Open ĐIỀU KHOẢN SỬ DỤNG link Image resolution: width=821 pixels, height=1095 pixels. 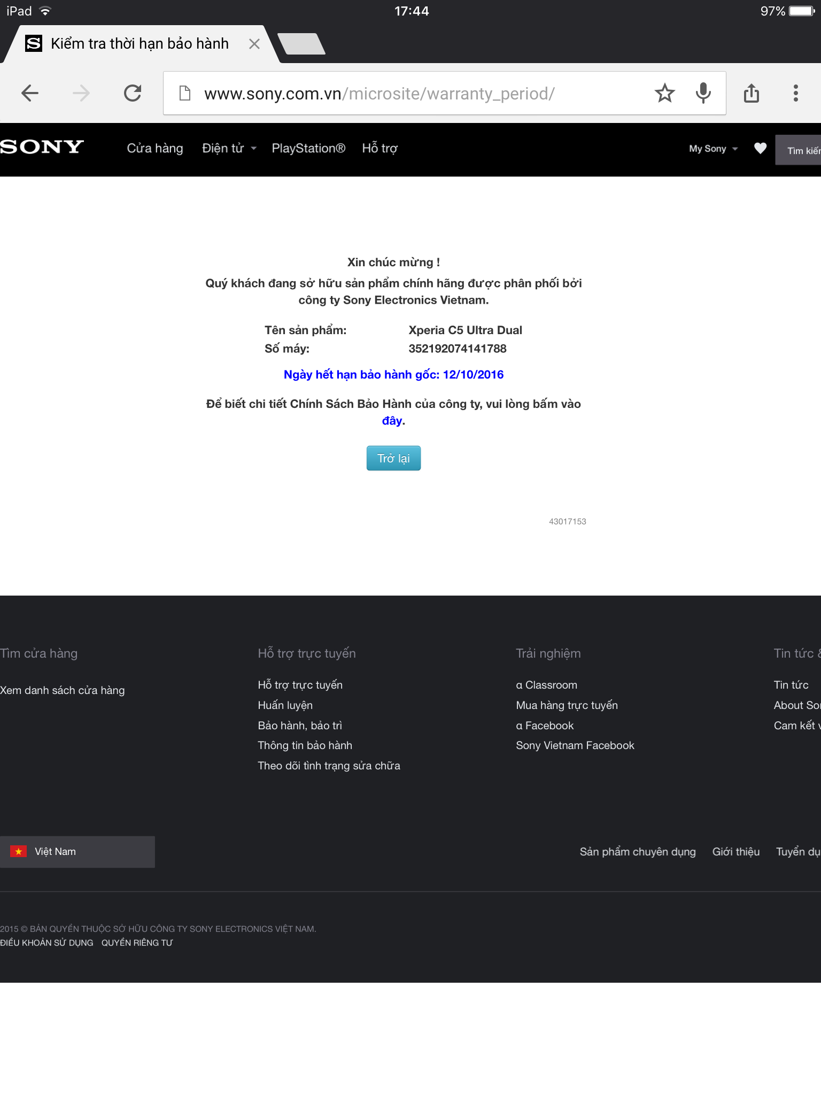coord(47,943)
